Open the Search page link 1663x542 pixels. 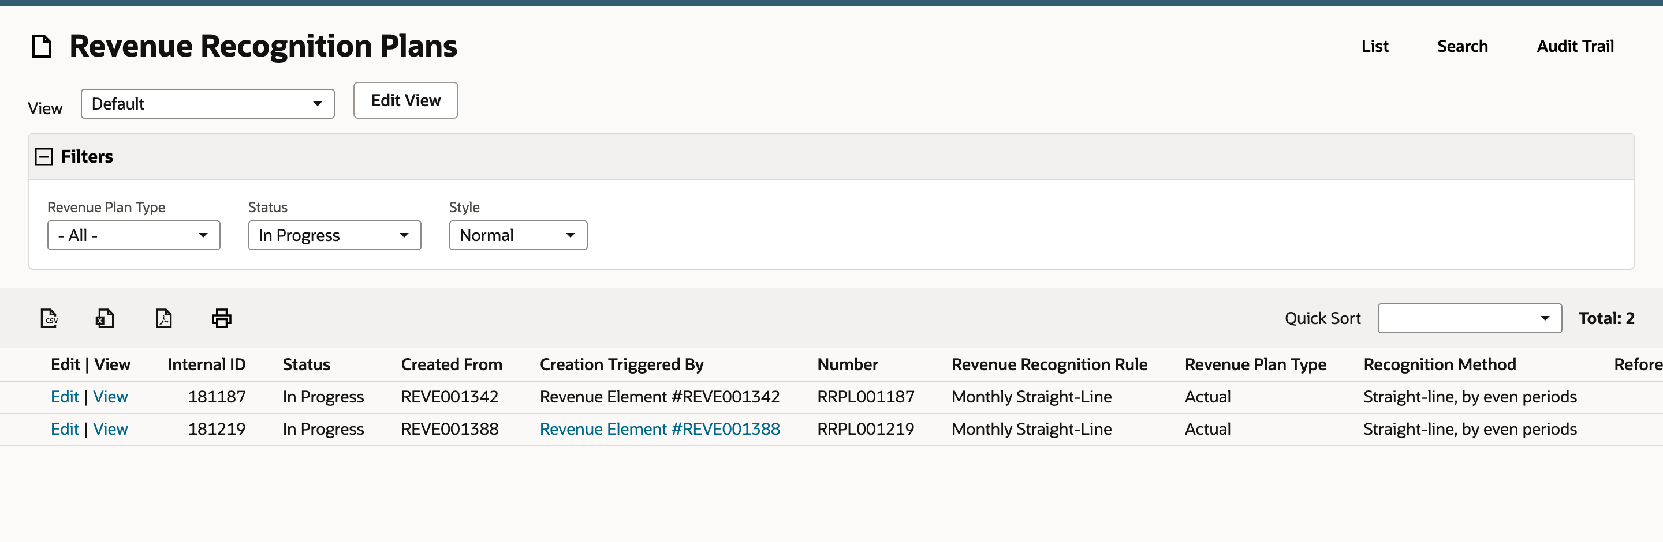tap(1462, 46)
